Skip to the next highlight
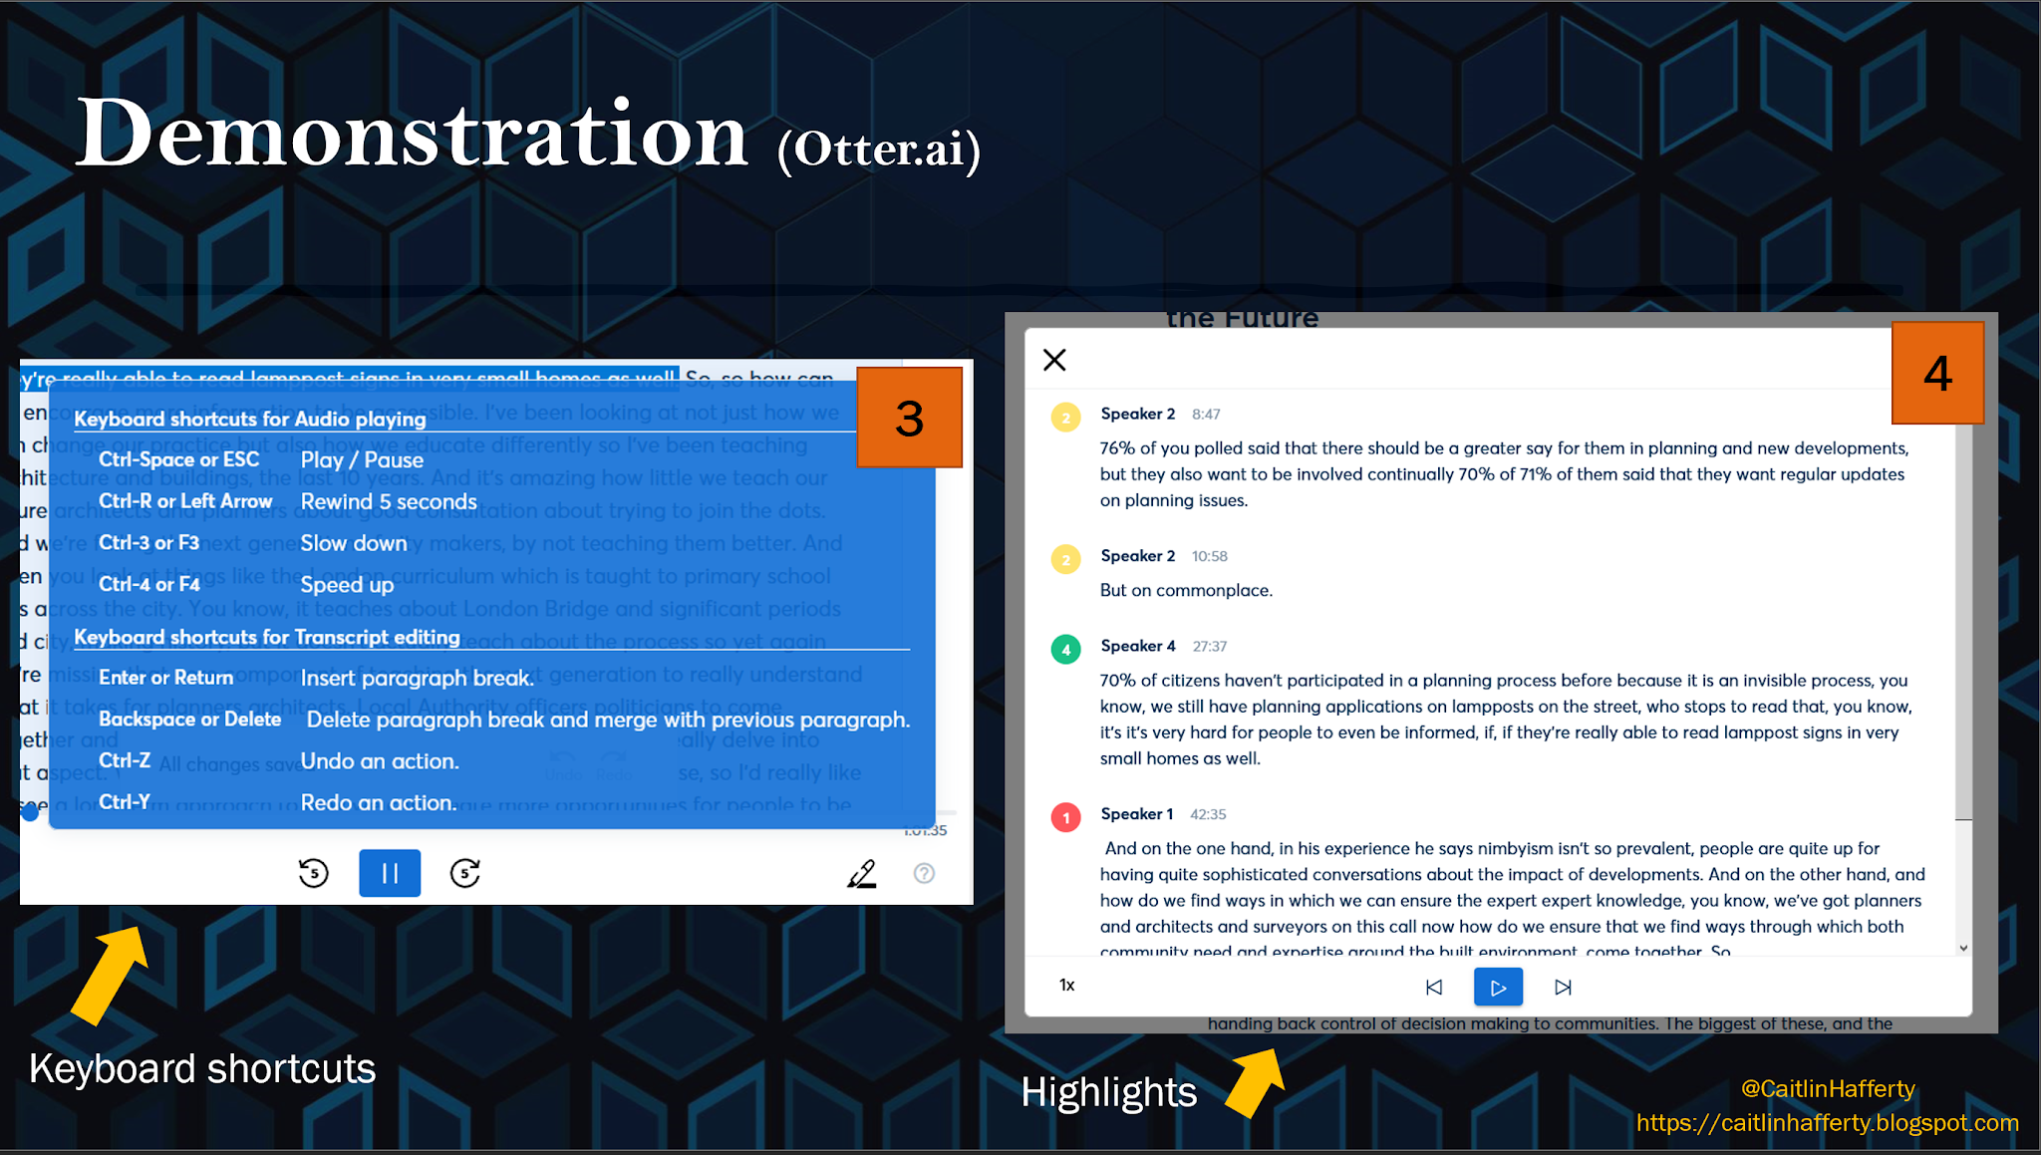Image resolution: width=2041 pixels, height=1155 pixels. coord(1563,987)
